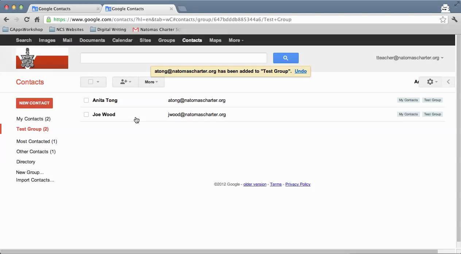Open Natomas Charter Gmail bookmark

coord(157,29)
